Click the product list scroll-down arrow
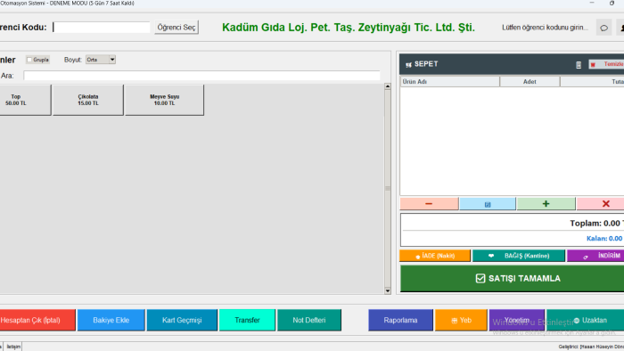Screen dimensions: 624x351 (x=388, y=291)
